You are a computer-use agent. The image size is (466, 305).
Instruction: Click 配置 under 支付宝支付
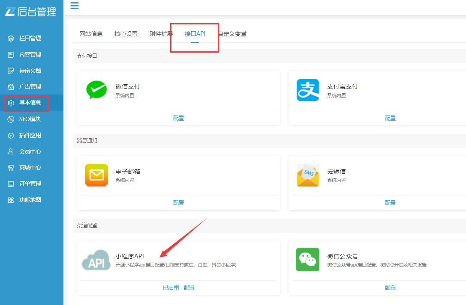coord(390,118)
